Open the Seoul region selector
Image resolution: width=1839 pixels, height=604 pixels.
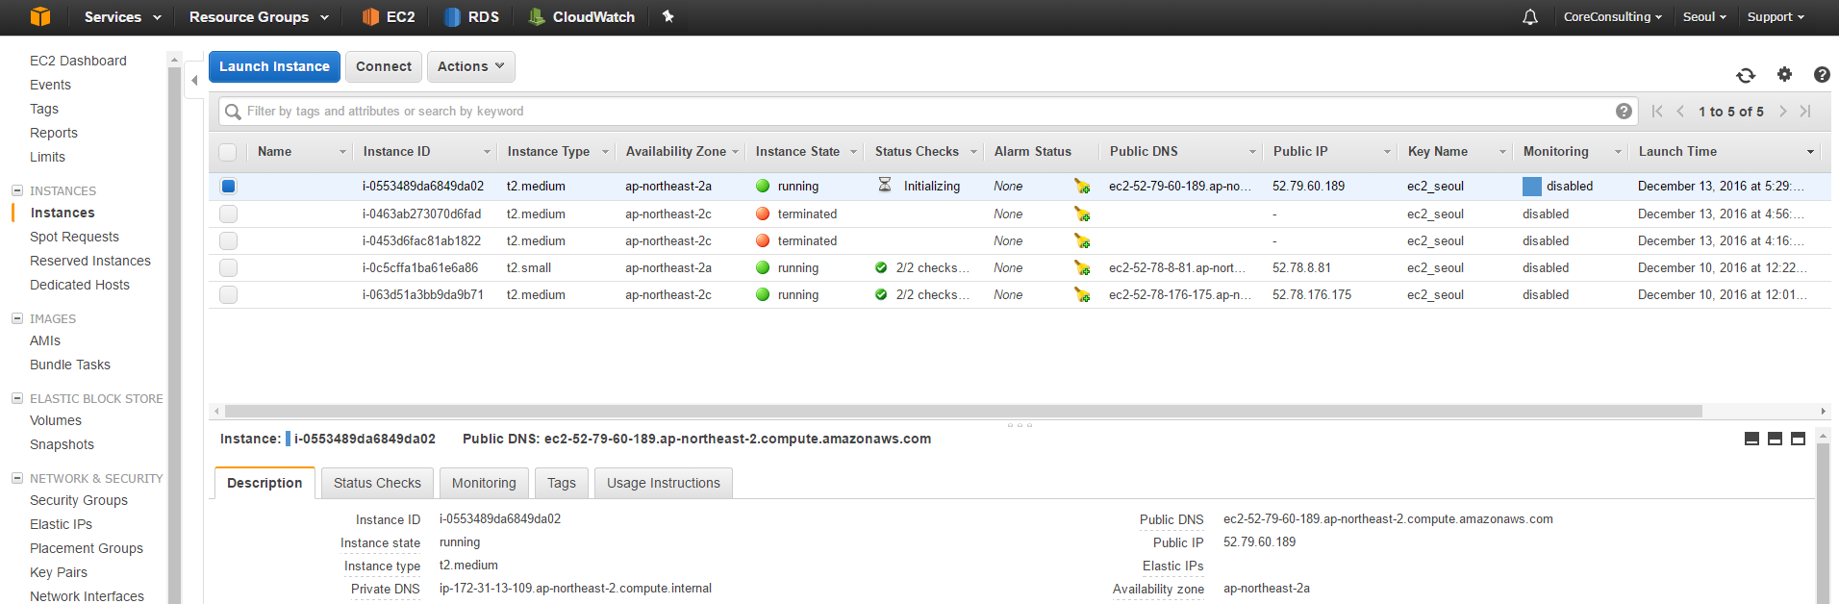(1704, 16)
